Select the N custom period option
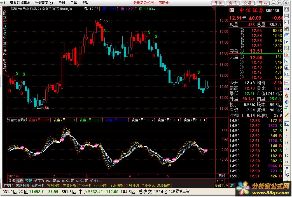Screen dimensions: 292x197 [x=286, y=162]
